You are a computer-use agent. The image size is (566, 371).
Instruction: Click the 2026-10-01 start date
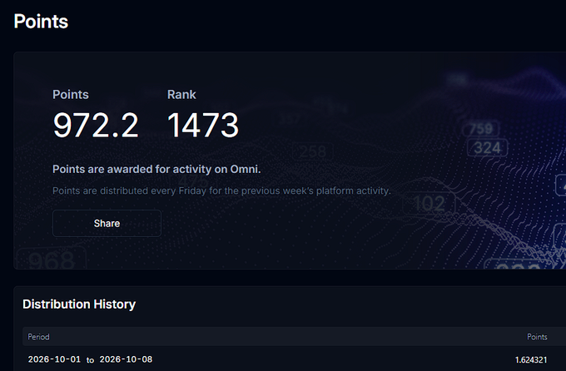click(54, 359)
